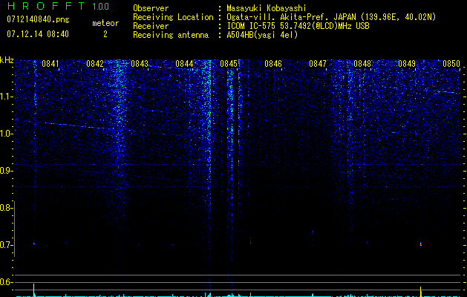
Task: Click the 0843 time marker
Action: pyautogui.click(x=140, y=64)
